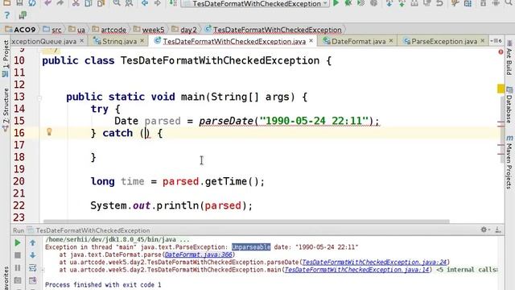
Task: Click TesDateFormatWithCheckedException class breadcrumb
Action: 273,30
